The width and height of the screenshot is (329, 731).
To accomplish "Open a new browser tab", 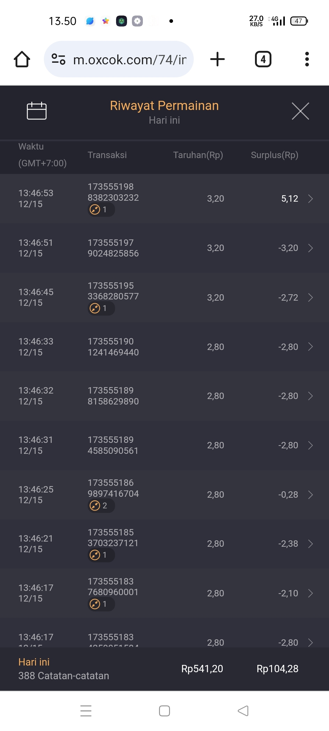I will [x=218, y=59].
